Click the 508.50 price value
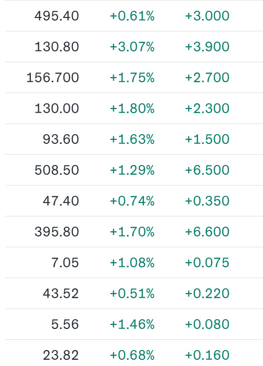Image resolution: width=263 pixels, height=366 pixels. tap(57, 170)
